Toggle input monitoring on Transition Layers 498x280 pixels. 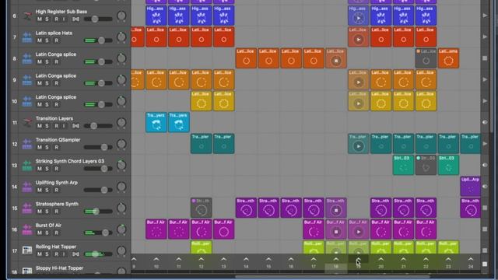tap(64, 126)
